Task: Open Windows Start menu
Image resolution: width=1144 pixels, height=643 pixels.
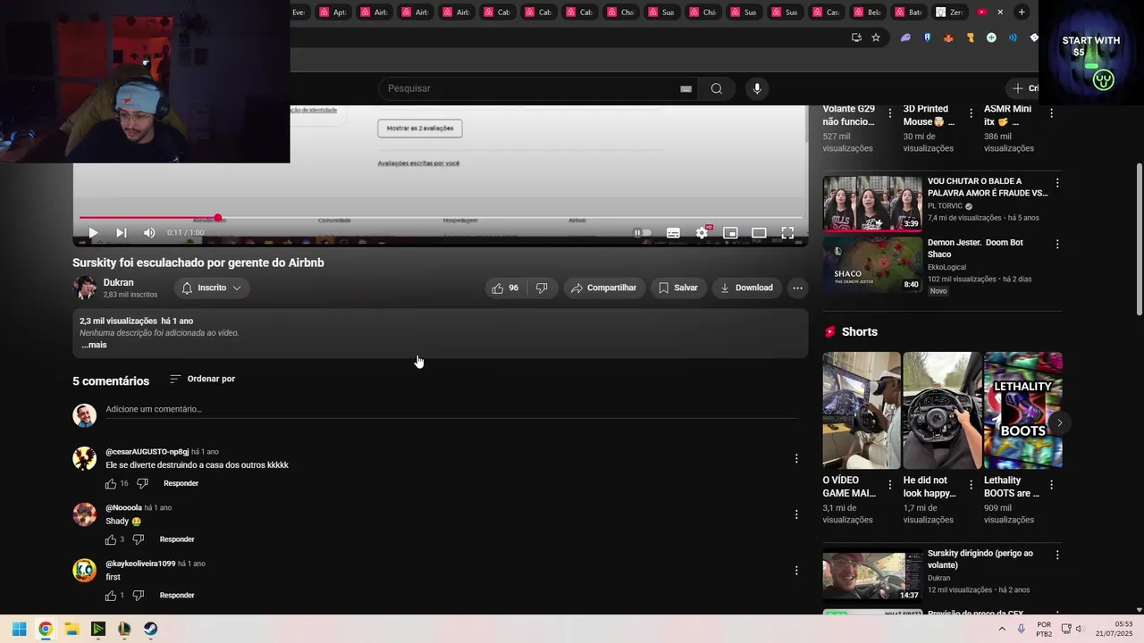Action: (19, 629)
